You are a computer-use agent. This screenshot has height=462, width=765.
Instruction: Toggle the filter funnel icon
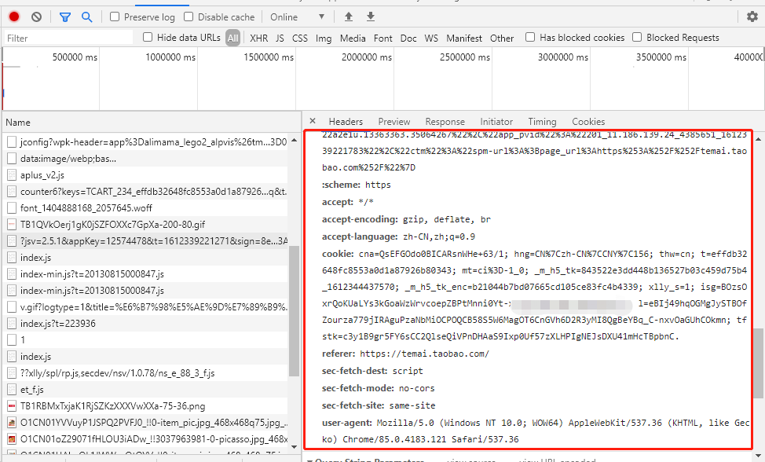click(x=65, y=17)
